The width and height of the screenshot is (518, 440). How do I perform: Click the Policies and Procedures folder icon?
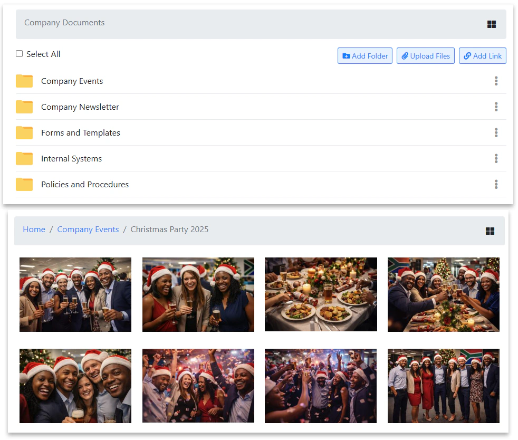(24, 185)
